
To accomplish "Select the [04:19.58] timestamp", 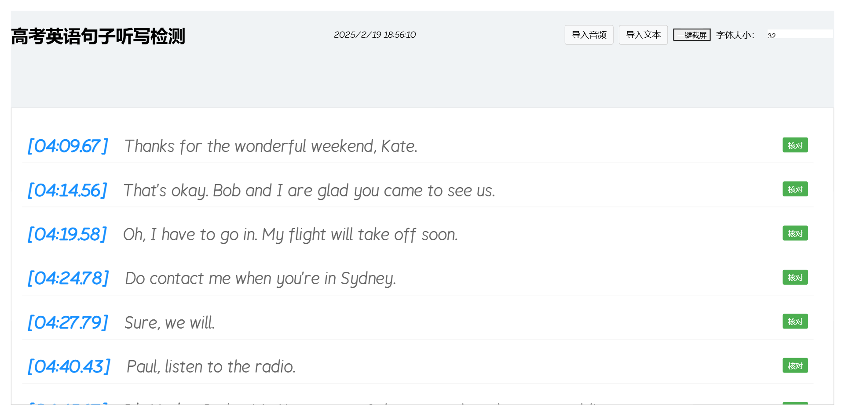I will (x=67, y=234).
